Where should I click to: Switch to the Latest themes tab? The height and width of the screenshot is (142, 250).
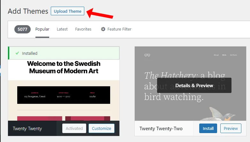(62, 29)
